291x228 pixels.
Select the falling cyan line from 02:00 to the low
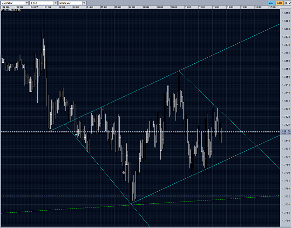click(x=107, y=175)
